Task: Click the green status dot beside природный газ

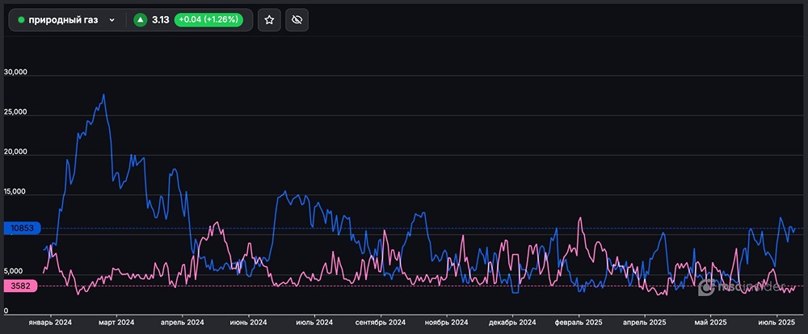Action: point(21,20)
